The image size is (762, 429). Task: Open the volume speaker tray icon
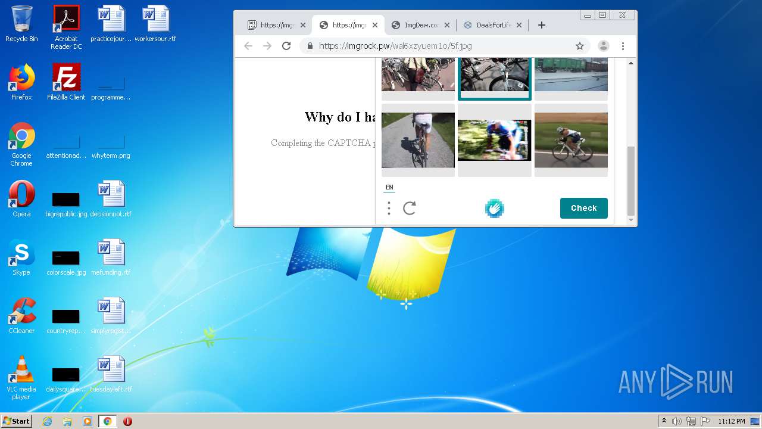(x=677, y=421)
